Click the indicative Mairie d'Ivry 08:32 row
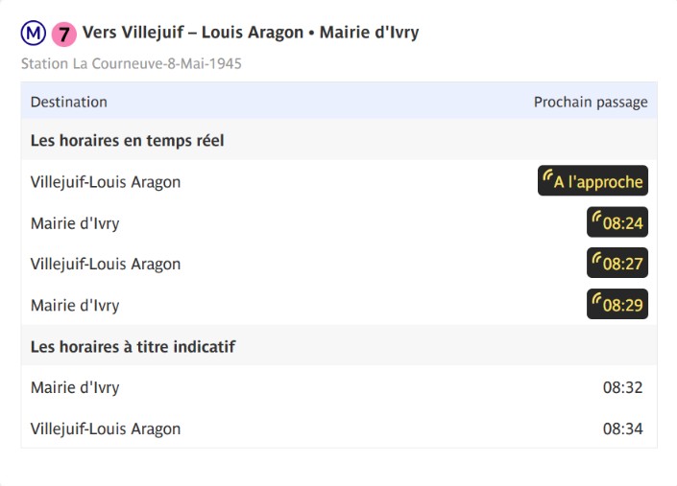This screenshot has width=677, height=486. coord(339,387)
